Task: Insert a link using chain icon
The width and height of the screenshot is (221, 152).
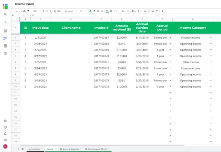Action: pos(145,11)
